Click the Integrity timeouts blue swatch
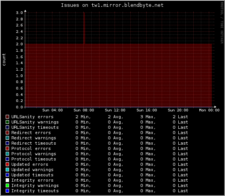 [7, 191]
